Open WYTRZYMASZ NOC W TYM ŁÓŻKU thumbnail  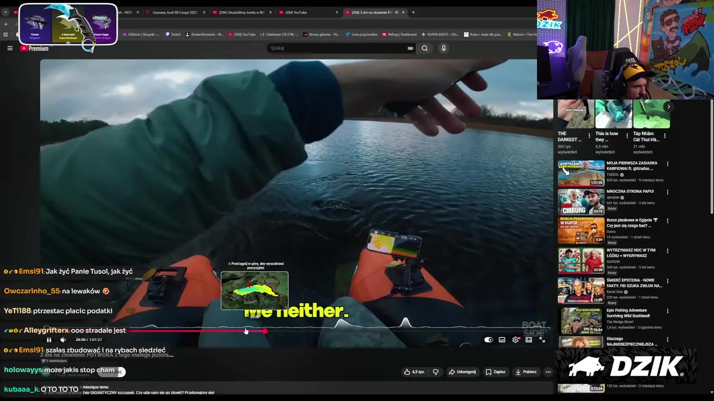(581, 261)
